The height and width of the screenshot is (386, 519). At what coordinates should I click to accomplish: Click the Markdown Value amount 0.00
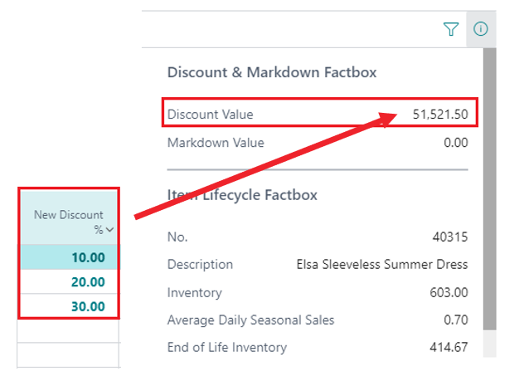click(x=455, y=143)
